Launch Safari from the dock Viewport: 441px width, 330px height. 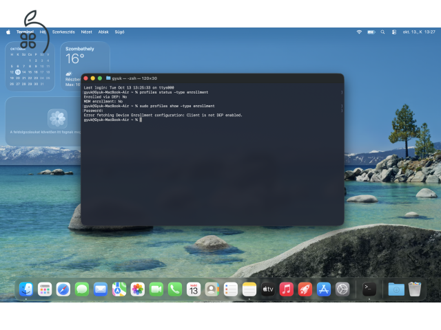(63, 289)
